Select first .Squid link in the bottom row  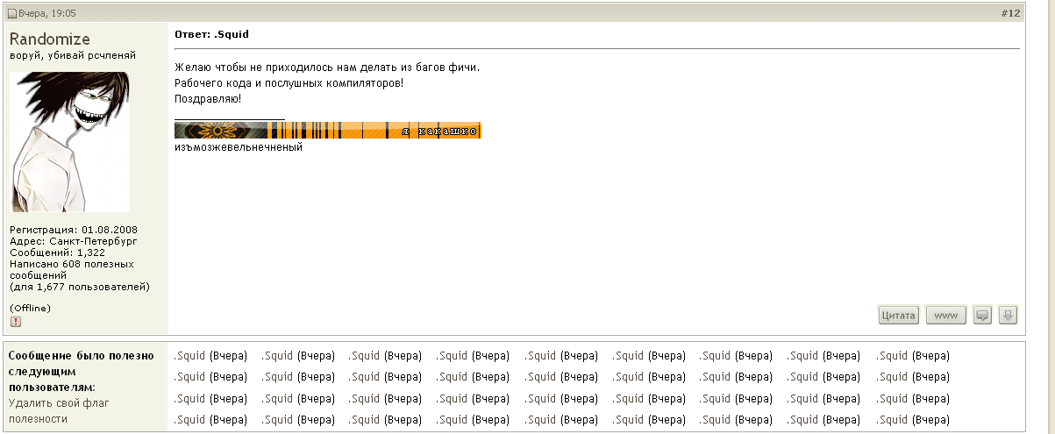coord(189,420)
